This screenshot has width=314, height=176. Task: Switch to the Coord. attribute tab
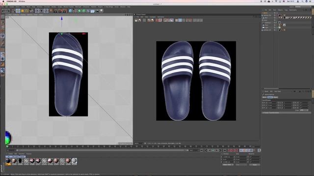[x=270, y=97]
